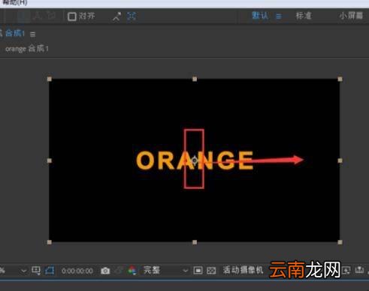Toggle mask and shape path visibility
This screenshot has height=291, width=369.
(50, 271)
